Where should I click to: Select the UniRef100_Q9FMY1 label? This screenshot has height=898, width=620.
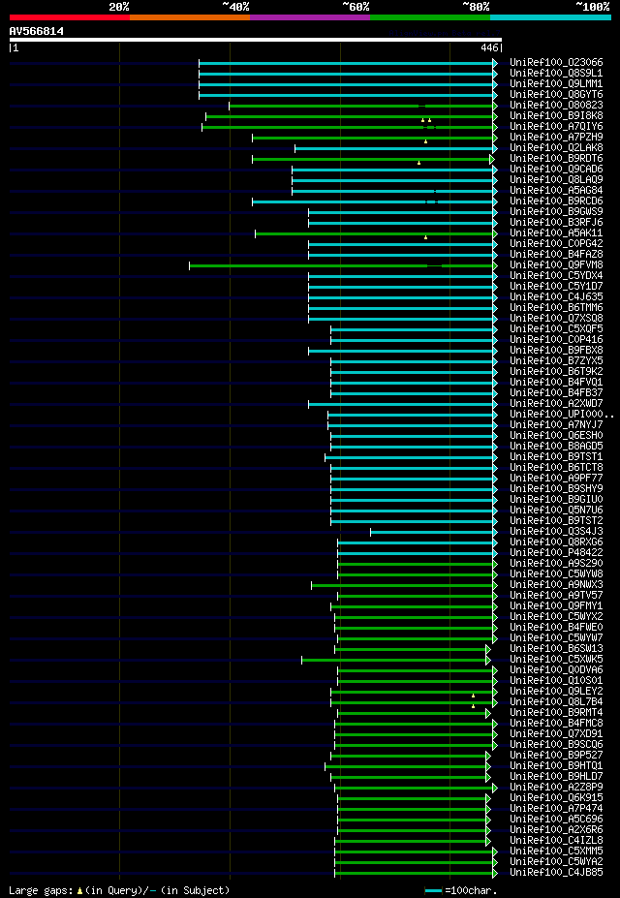tap(556, 605)
